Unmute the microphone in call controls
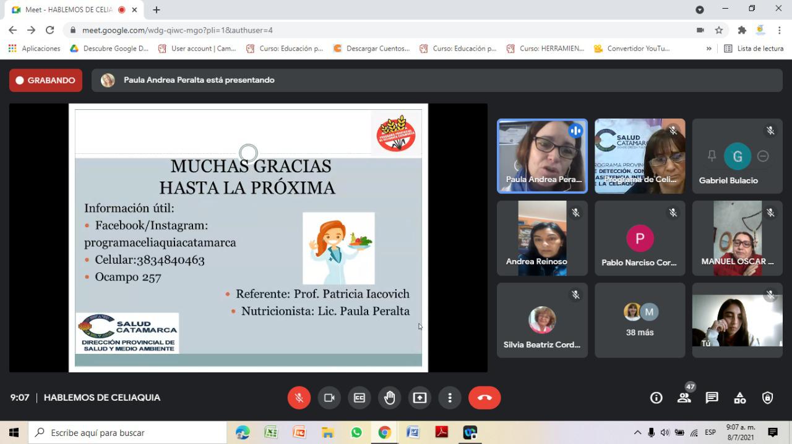Screen dimensions: 792x444 pos(299,398)
